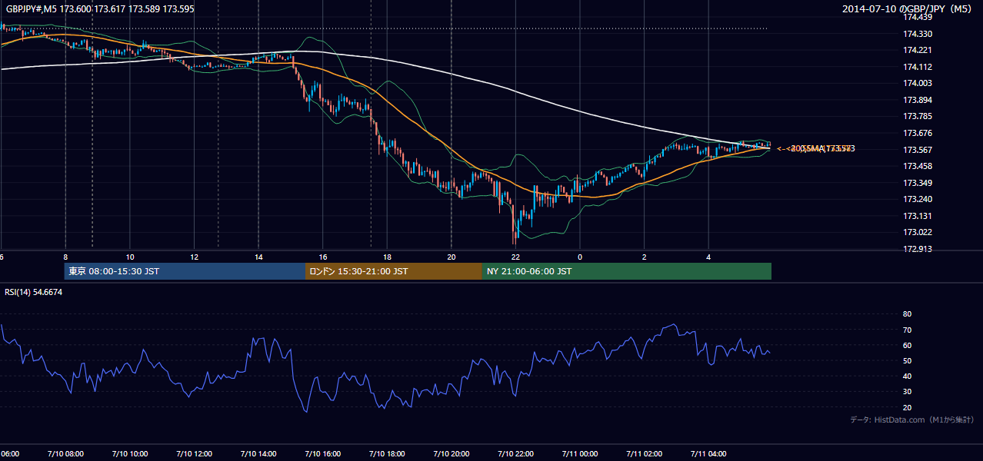Click the 174.330 price axis label

[x=917, y=34]
